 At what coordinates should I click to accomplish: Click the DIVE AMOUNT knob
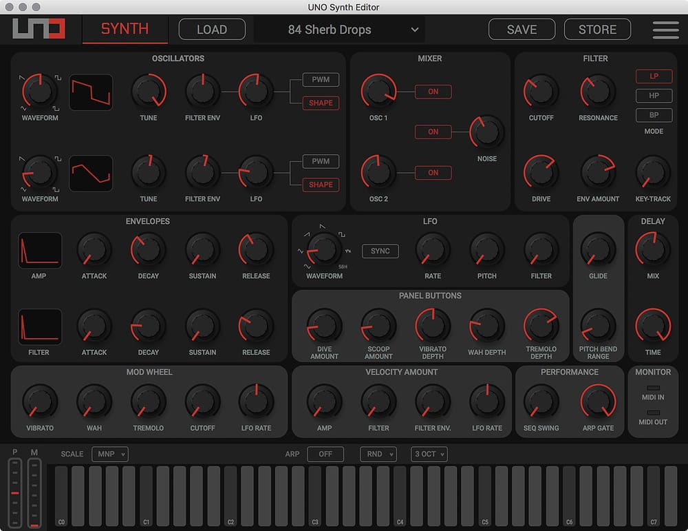[324, 326]
